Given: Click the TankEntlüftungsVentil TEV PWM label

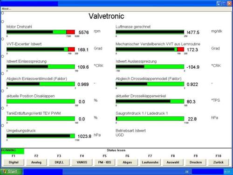Looking at the screenshot, I should (34, 113).
